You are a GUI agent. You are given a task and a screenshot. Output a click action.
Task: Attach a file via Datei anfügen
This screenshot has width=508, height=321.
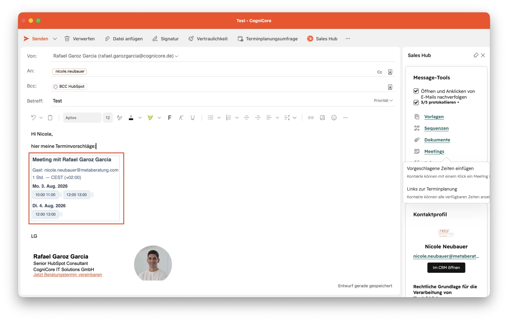124,39
